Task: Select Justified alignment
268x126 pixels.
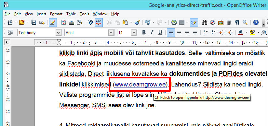Action: (x=195, y=32)
